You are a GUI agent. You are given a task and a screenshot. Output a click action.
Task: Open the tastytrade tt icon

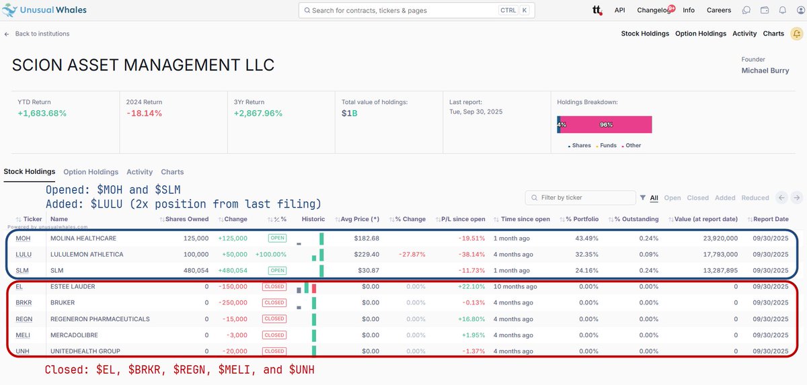pos(597,10)
